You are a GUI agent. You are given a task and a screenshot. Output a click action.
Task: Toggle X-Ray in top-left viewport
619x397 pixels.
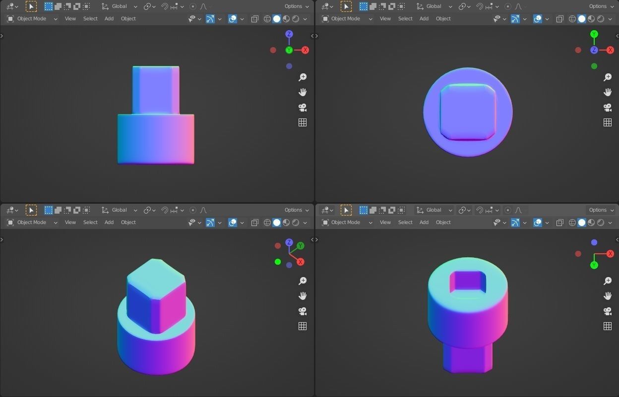255,19
